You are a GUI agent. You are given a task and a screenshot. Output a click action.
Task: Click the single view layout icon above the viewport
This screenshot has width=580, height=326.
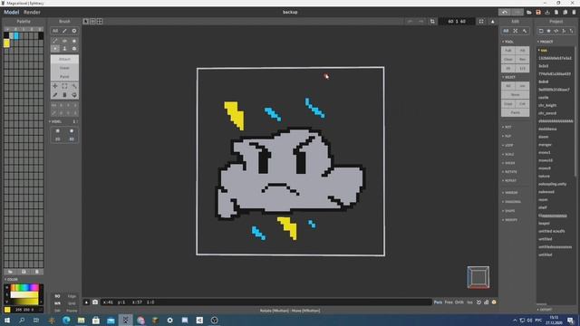coord(86,22)
